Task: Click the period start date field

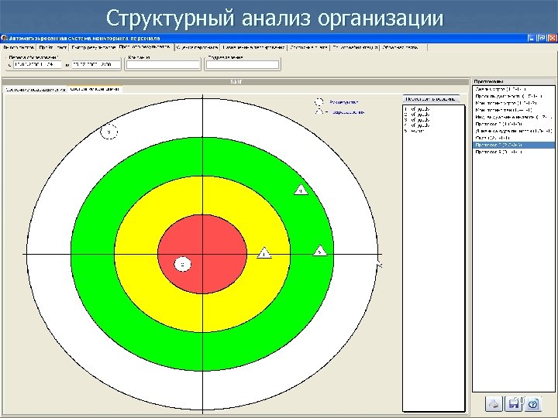Action: click(x=37, y=65)
